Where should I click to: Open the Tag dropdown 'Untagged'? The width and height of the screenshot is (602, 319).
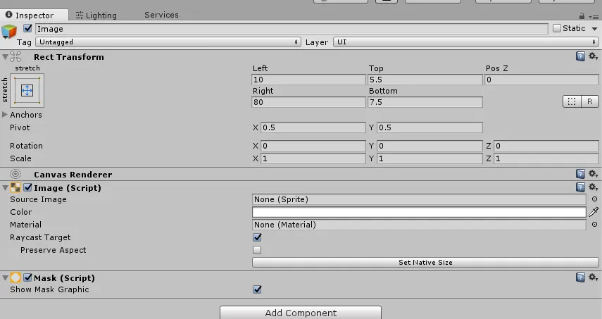(168, 42)
